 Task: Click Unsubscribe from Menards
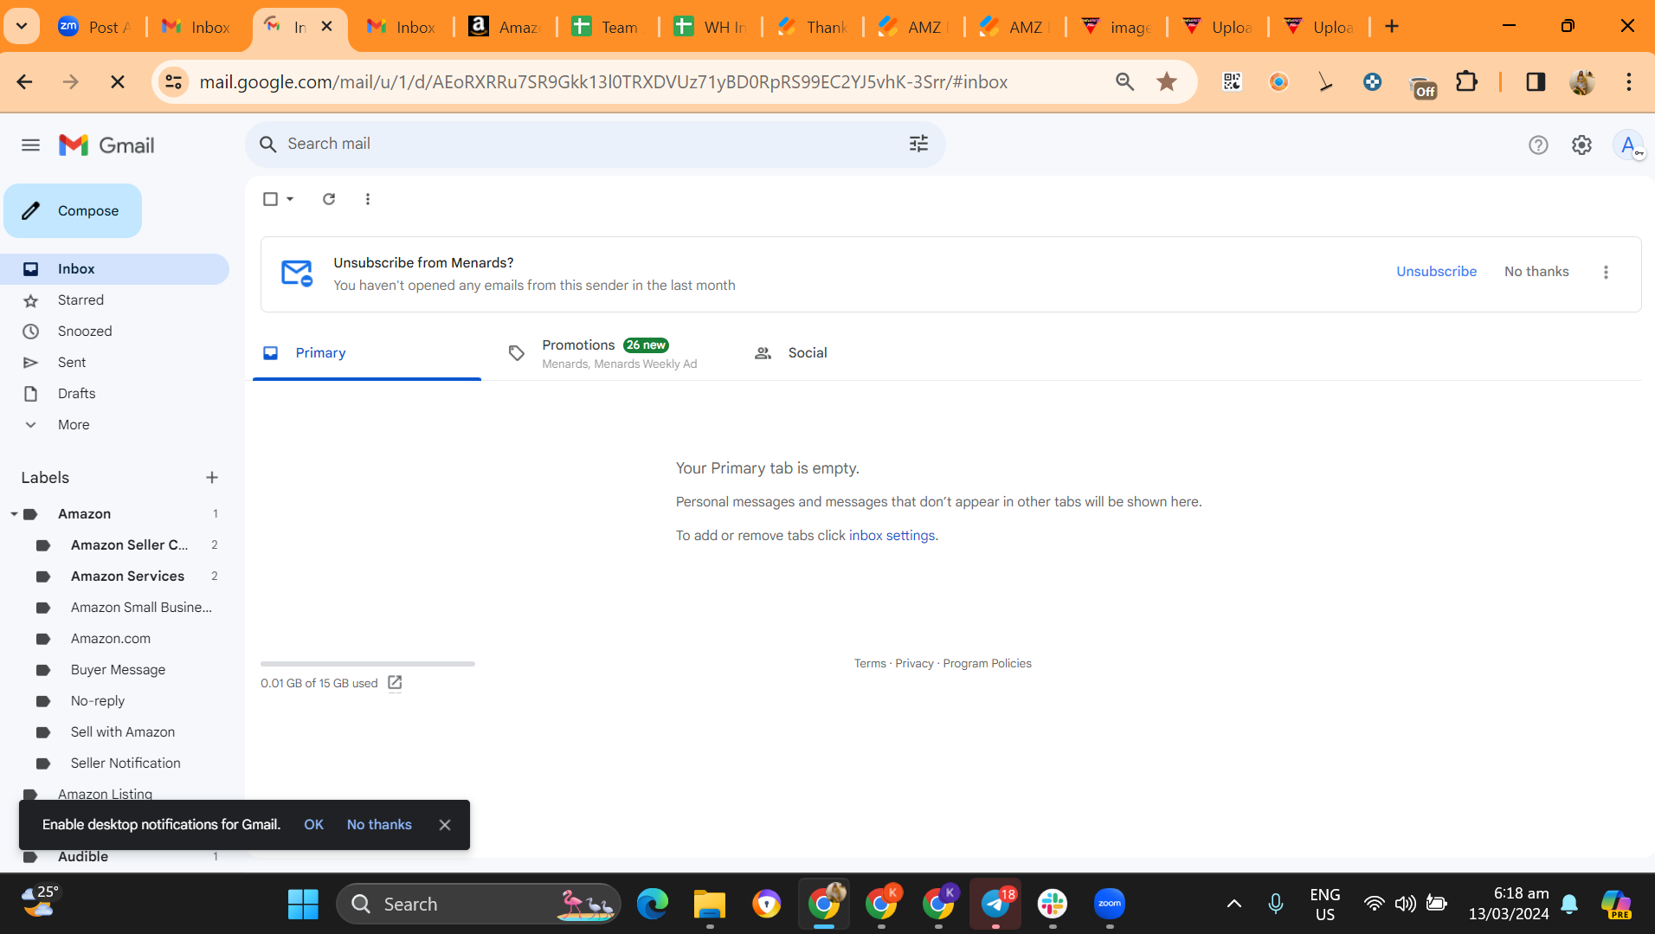pos(1436,271)
